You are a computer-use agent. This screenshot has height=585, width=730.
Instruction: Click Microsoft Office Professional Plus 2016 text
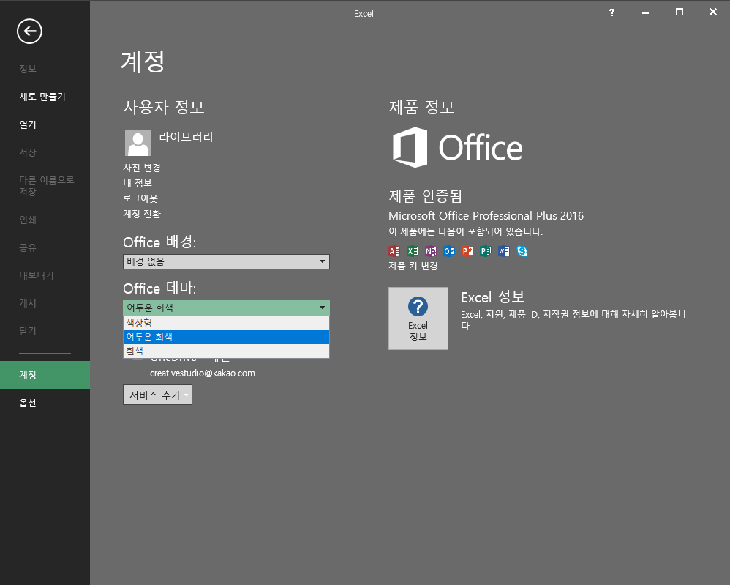click(x=486, y=215)
